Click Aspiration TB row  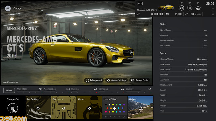(x=183, y=80)
